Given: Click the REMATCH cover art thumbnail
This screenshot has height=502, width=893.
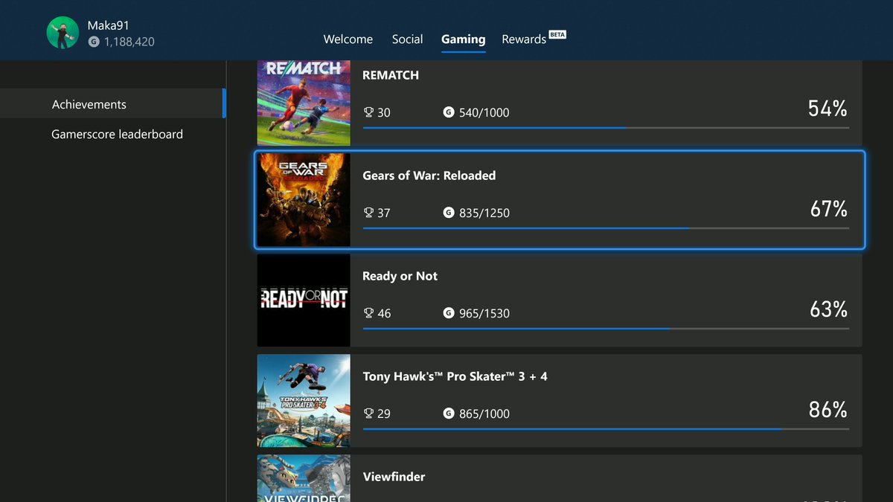Looking at the screenshot, I should [304, 103].
